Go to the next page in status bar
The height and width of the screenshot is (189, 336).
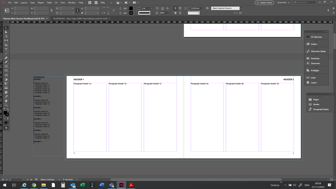(x=28, y=180)
